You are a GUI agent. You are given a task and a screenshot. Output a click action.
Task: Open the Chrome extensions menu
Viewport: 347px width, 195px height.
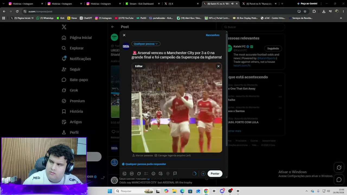[x=314, y=11]
